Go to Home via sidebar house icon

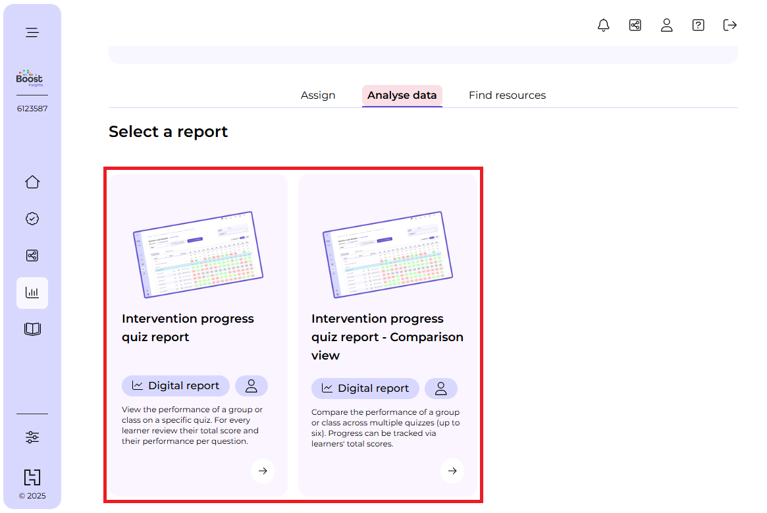click(x=32, y=182)
